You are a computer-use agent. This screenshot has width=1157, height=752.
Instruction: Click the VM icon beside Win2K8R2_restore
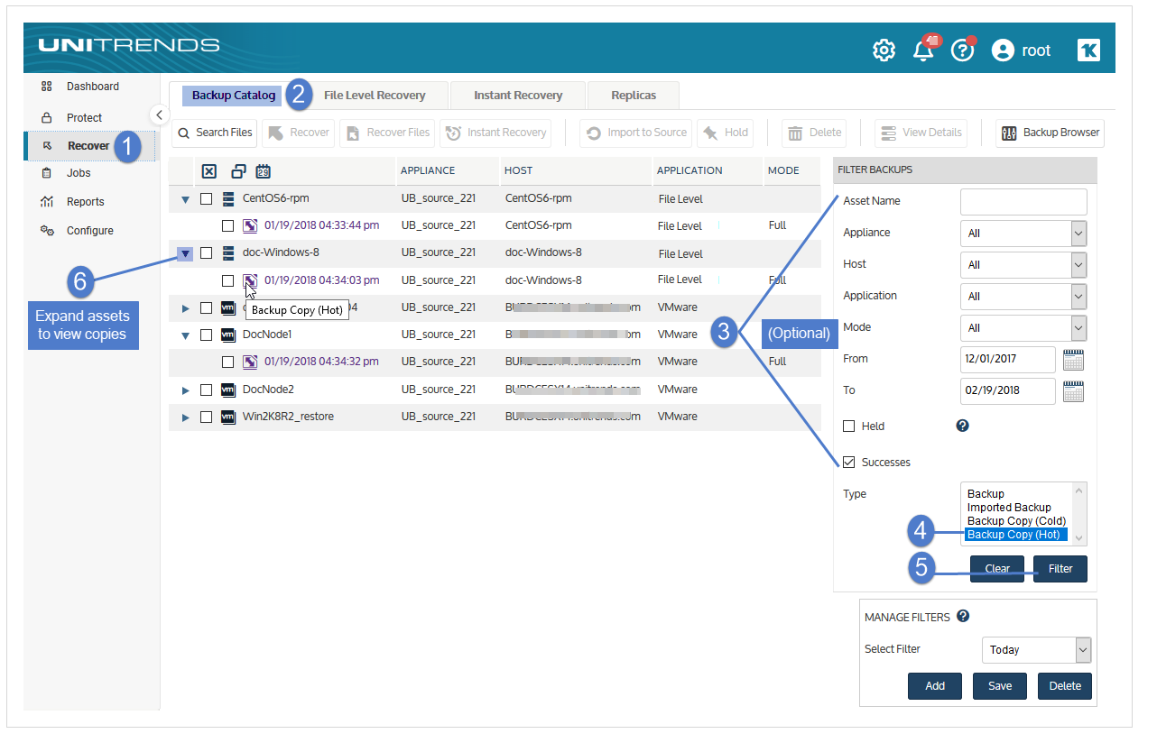(x=228, y=417)
